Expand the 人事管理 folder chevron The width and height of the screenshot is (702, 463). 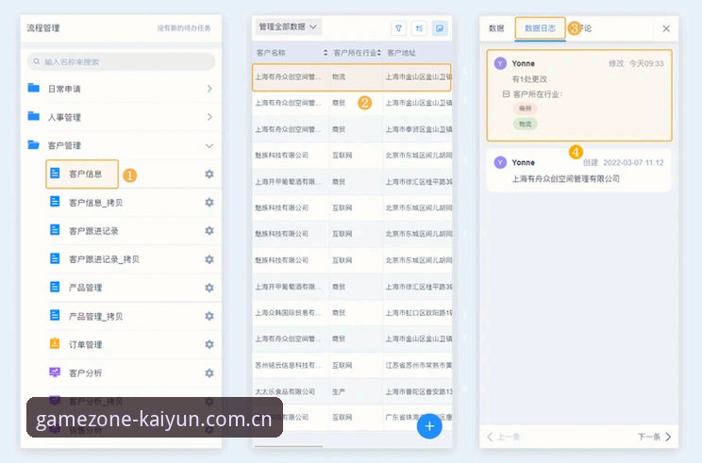pos(209,117)
